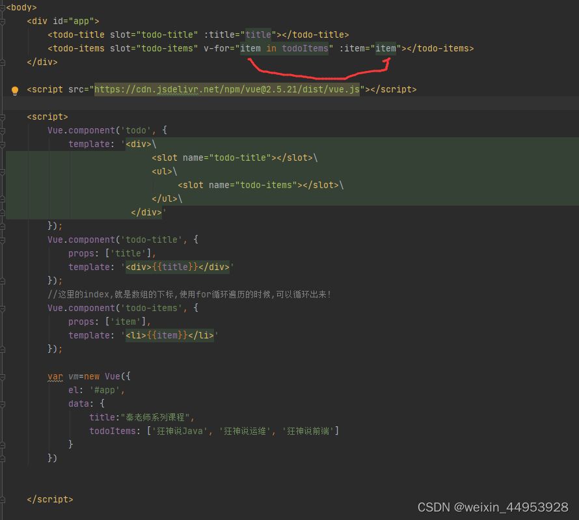The image size is (579, 520).
Task: Click :item="item" binding value
Action: point(386,48)
